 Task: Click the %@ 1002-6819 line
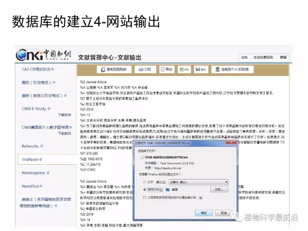[x=92, y=159]
